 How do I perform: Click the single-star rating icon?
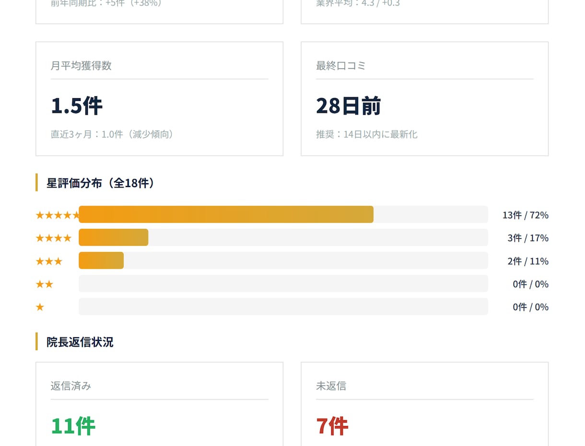(x=40, y=307)
